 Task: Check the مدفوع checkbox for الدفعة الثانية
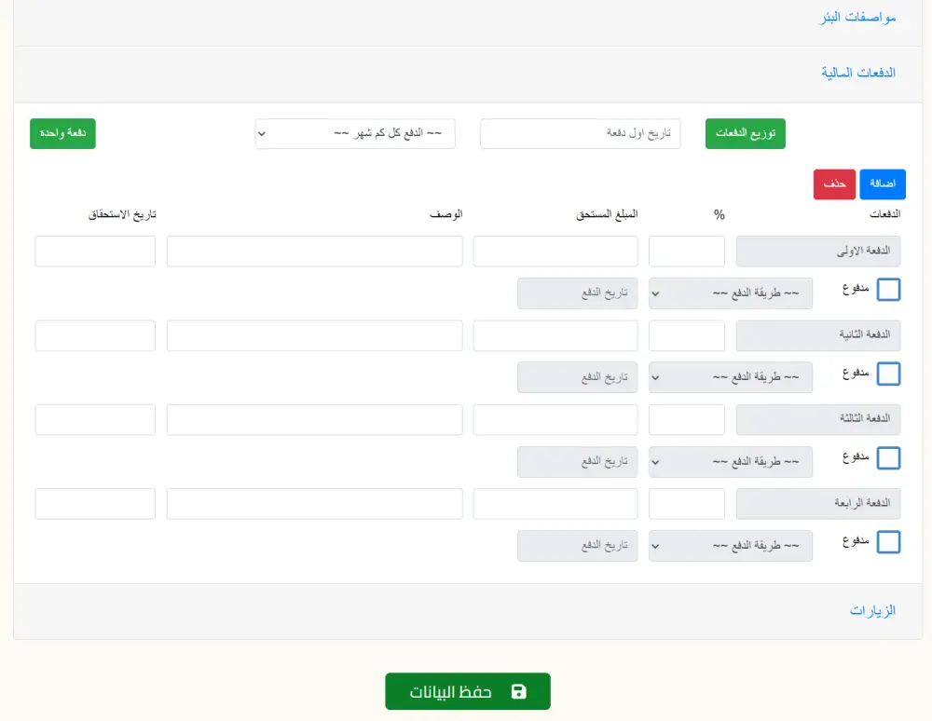tap(888, 374)
